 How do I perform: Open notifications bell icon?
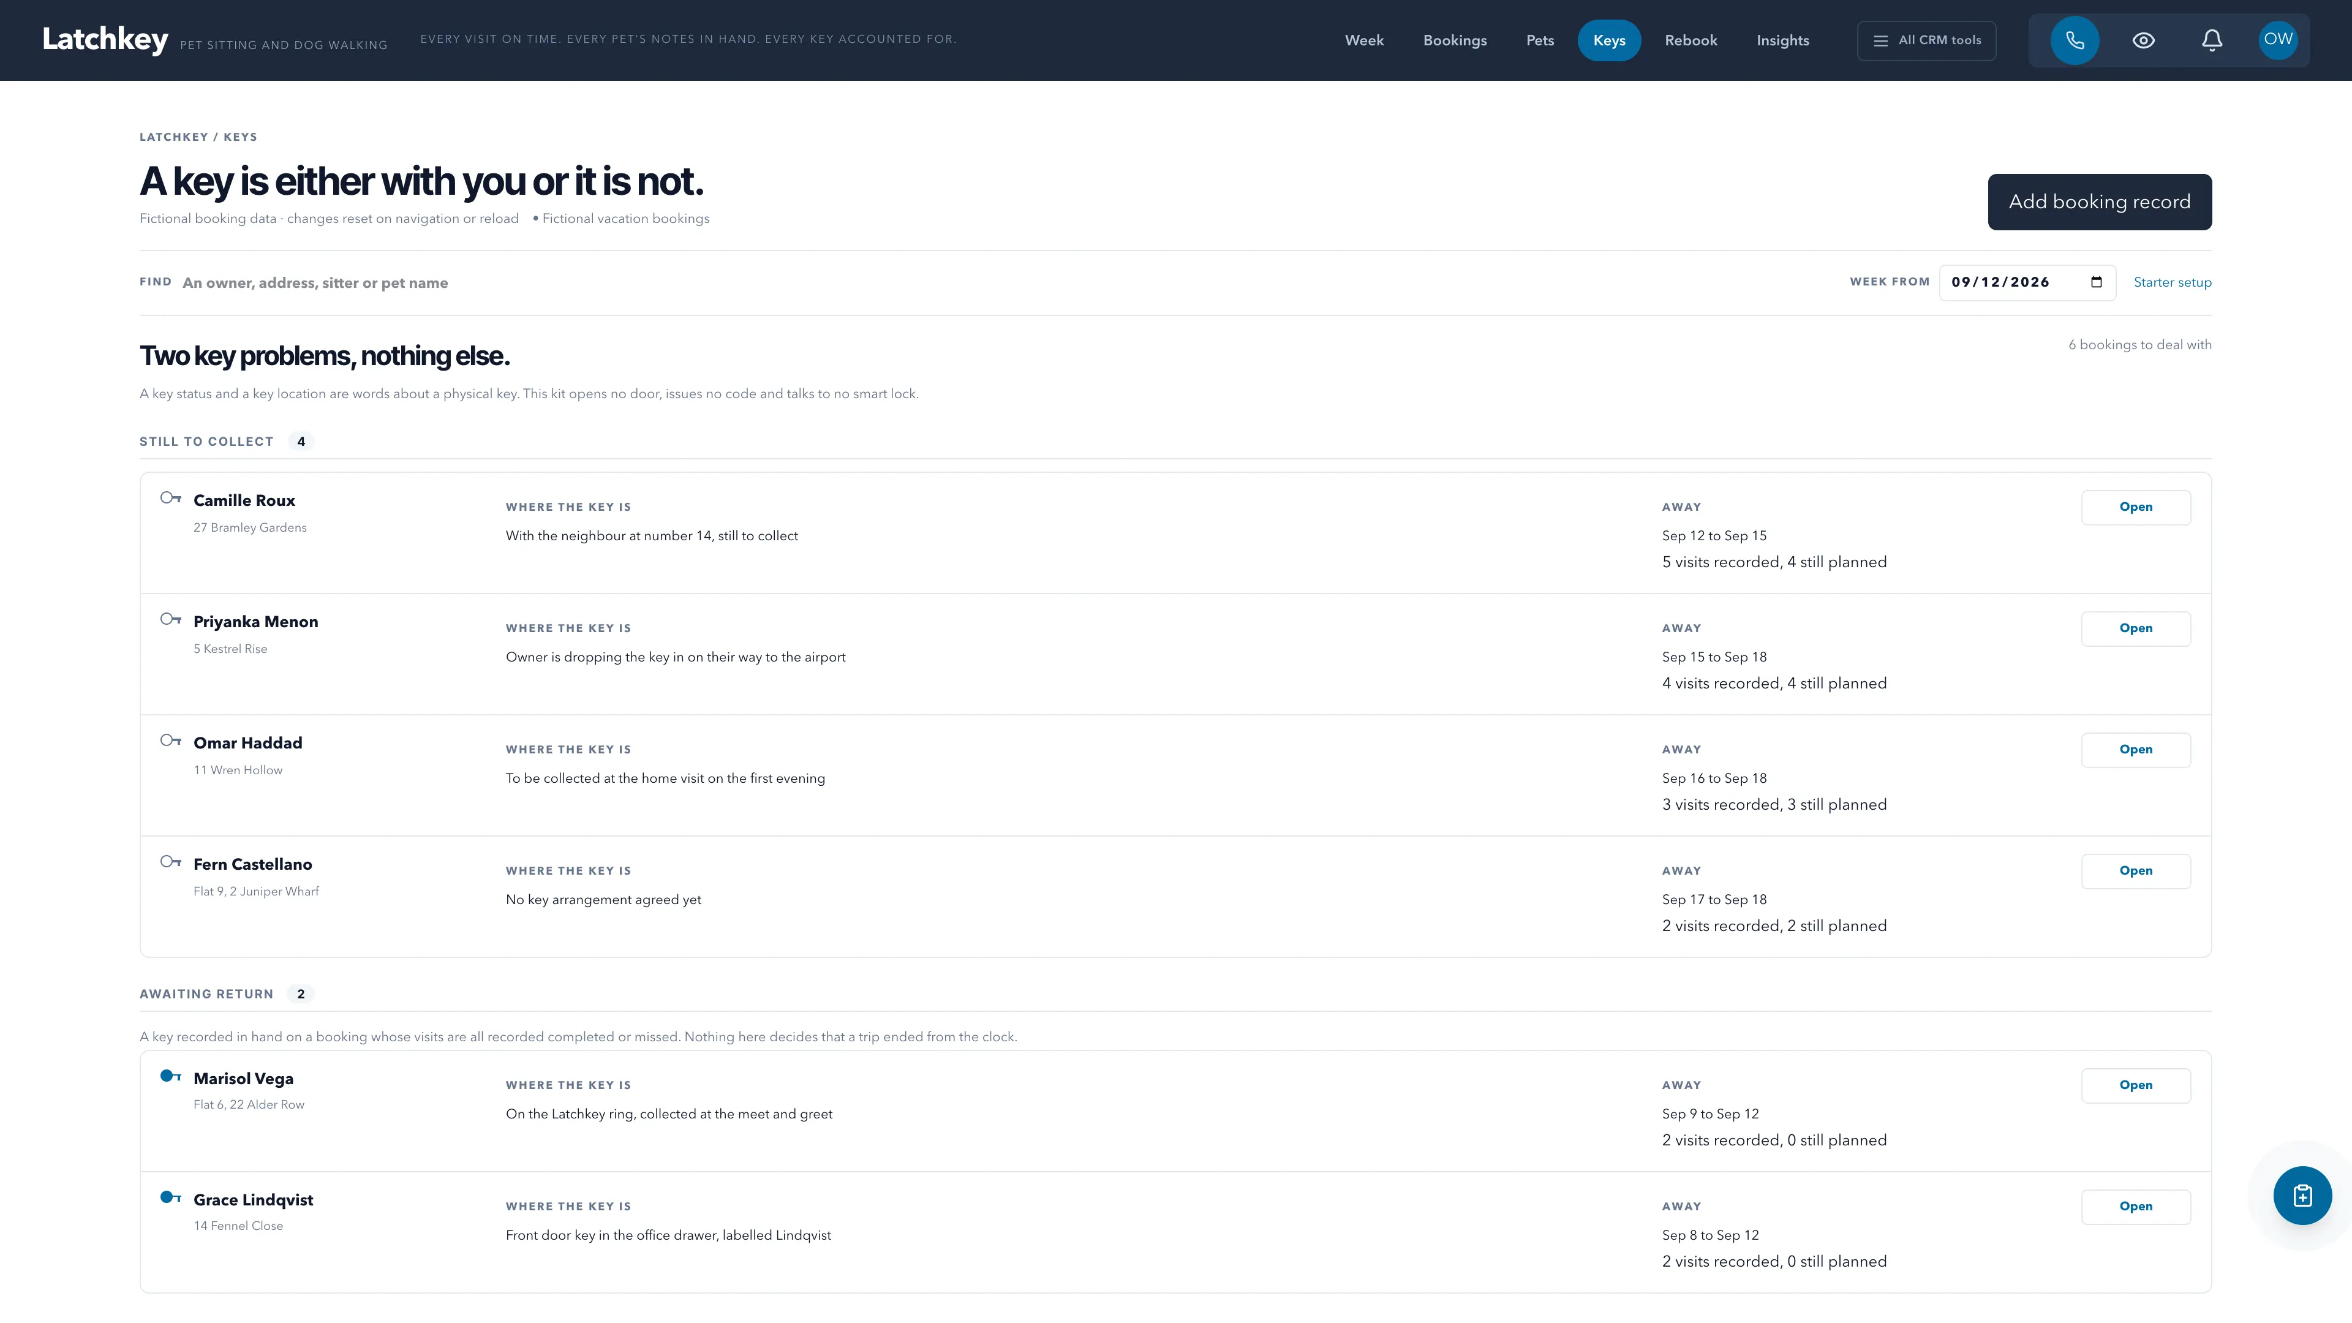tap(2211, 40)
